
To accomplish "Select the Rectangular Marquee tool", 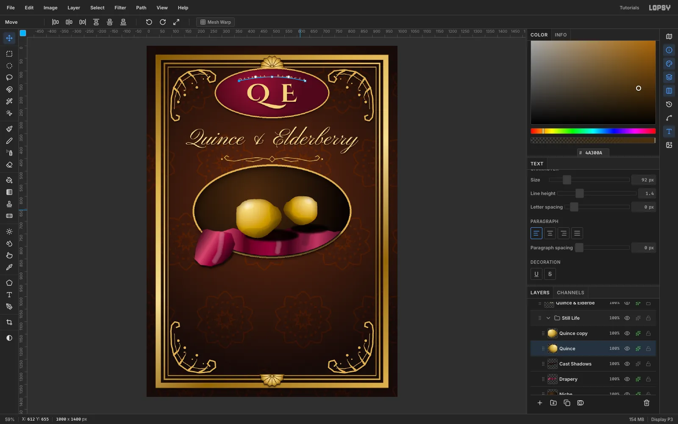I will coord(9,54).
